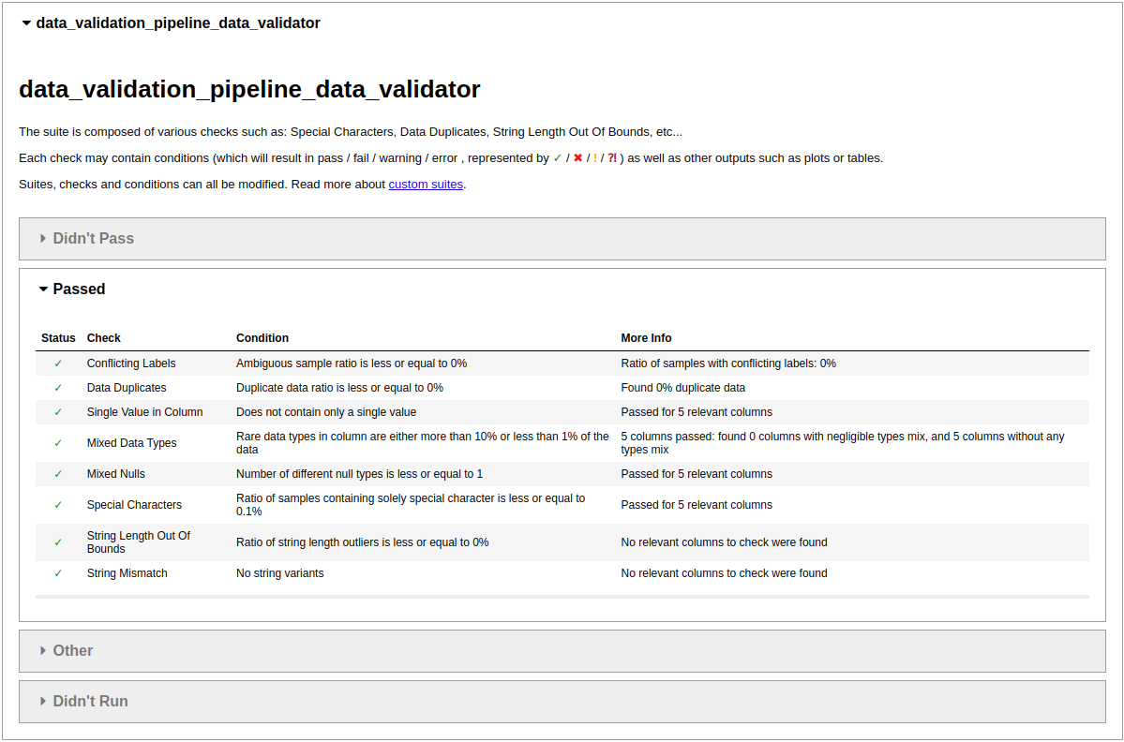Select the String Length Out Of Bounds row
Image resolution: width=1124 pixels, height=742 pixels.
pyautogui.click(x=138, y=542)
